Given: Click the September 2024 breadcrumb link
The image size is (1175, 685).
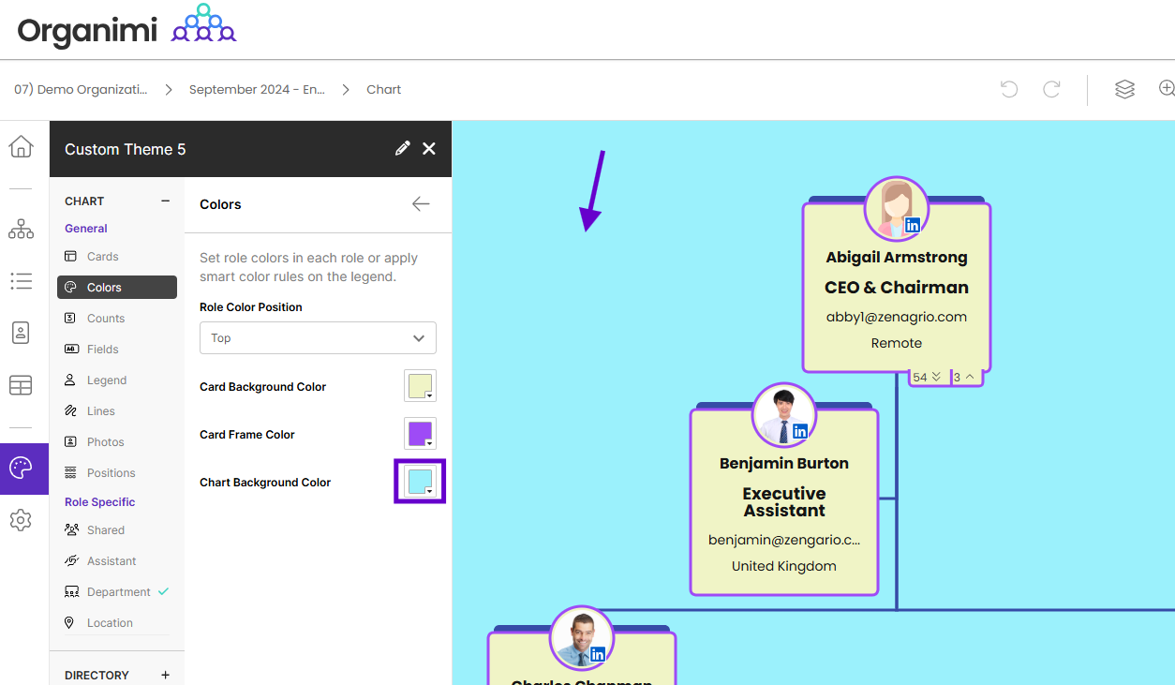Looking at the screenshot, I should 257,90.
